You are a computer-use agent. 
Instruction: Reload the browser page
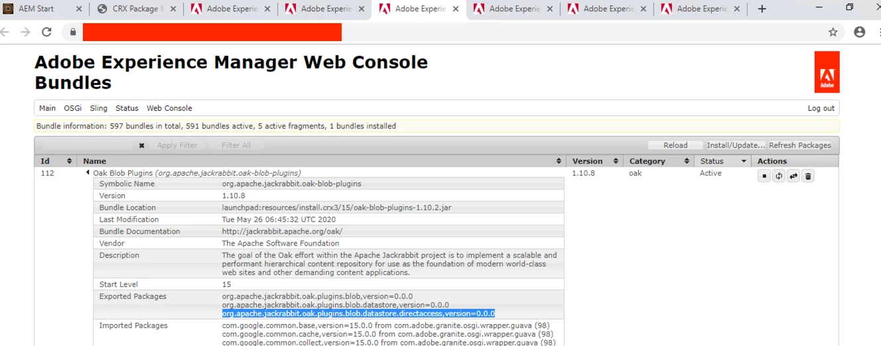pyautogui.click(x=46, y=32)
